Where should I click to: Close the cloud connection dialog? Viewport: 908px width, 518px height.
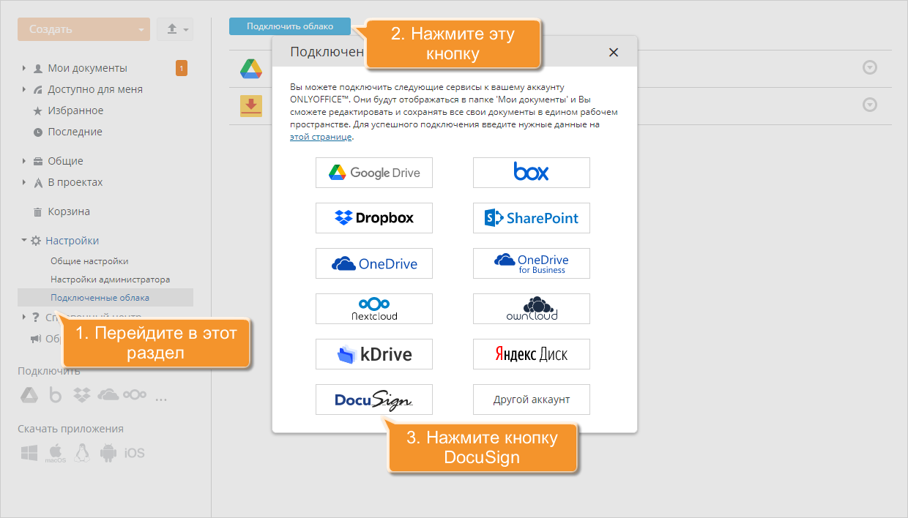point(614,52)
